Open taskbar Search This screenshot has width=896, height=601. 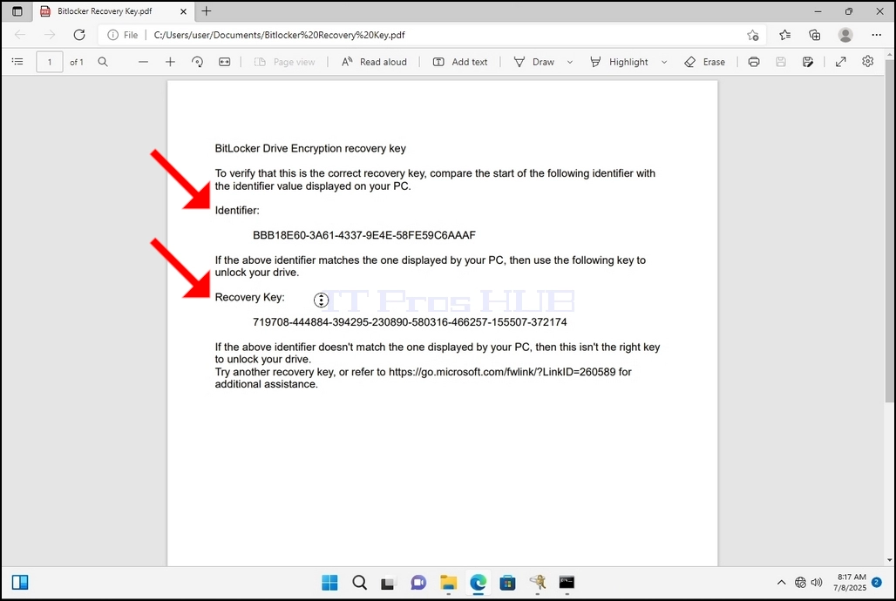pyautogui.click(x=359, y=583)
